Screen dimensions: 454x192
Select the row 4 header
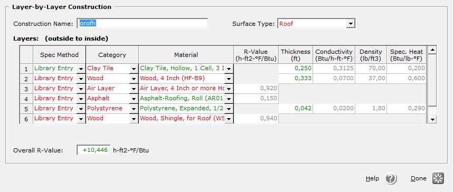coord(26,99)
